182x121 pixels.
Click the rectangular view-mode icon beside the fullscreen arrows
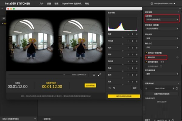(x=94, y=75)
